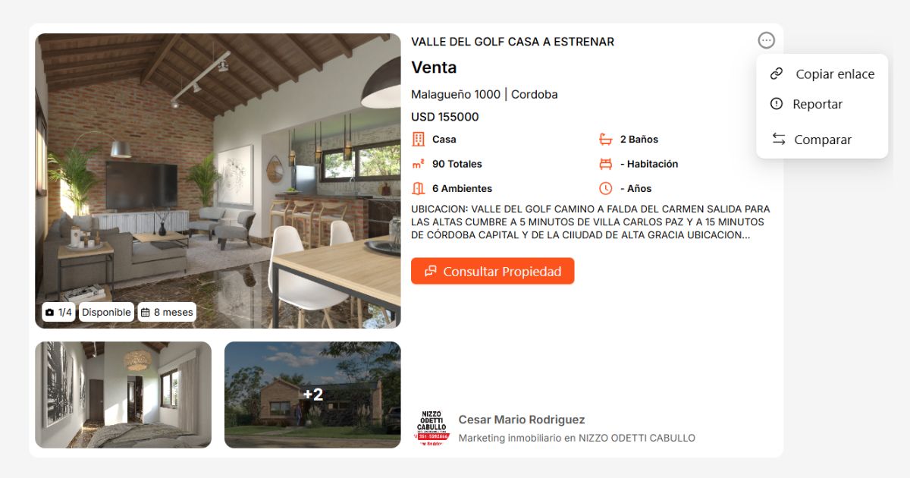Open the bedroom thumbnail photo

coord(123,395)
